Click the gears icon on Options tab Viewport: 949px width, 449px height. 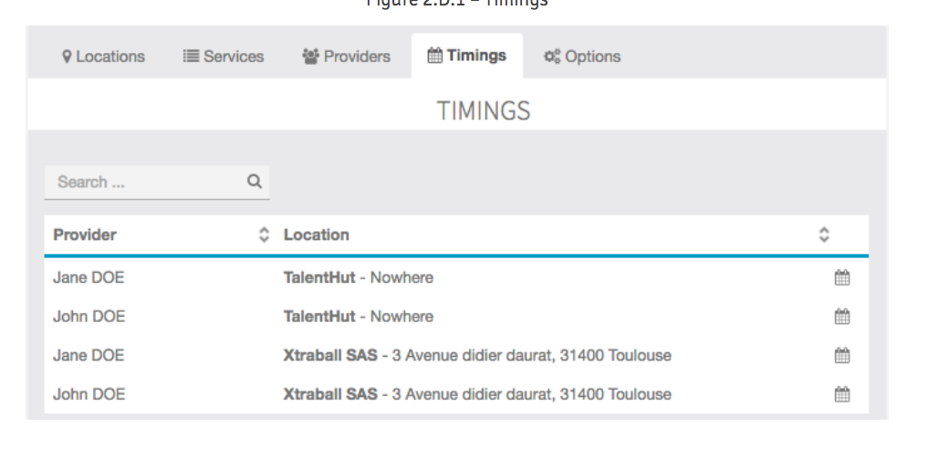[551, 57]
